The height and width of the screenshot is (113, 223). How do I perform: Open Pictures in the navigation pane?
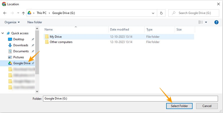pyautogui.click(x=19, y=57)
